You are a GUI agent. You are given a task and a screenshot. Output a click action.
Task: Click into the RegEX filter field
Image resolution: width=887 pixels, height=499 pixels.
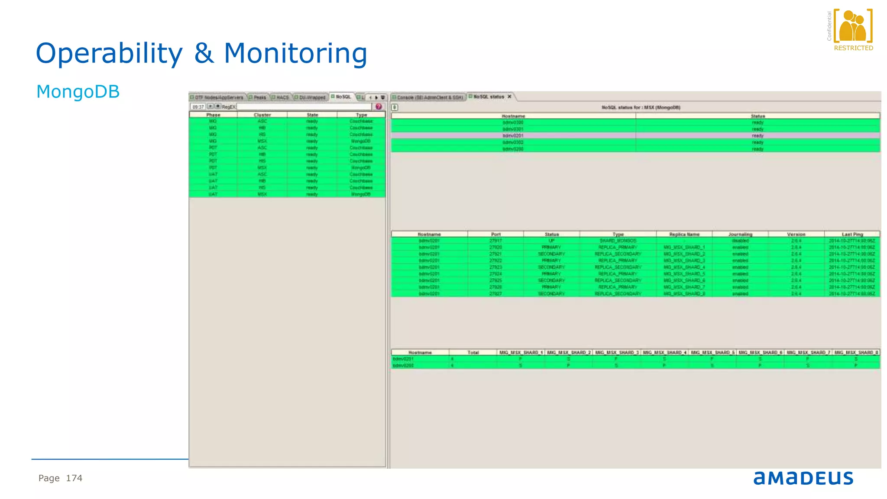[304, 107]
